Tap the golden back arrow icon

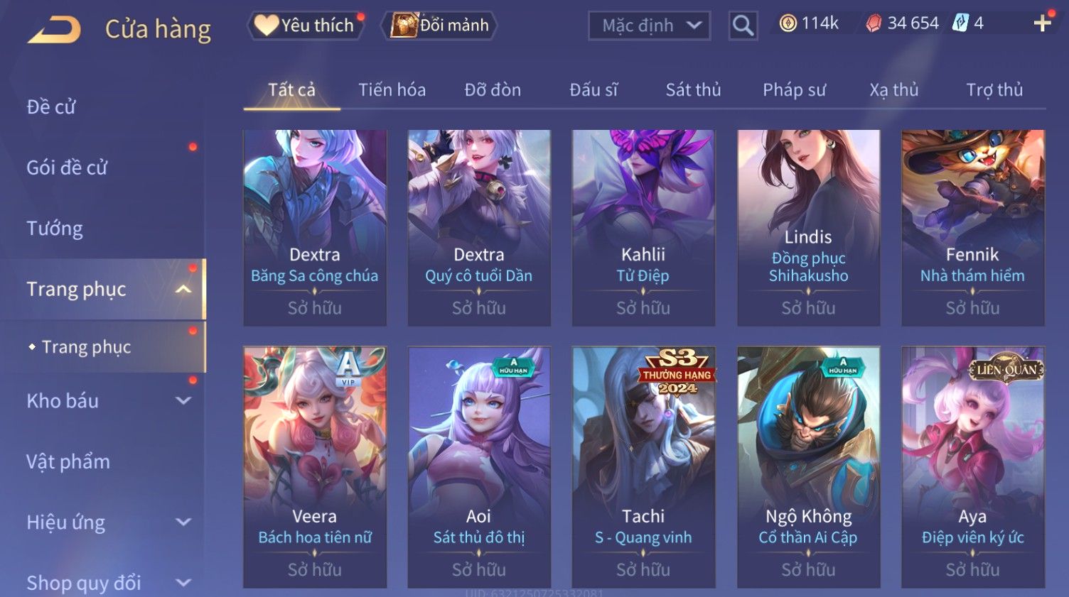(x=54, y=30)
